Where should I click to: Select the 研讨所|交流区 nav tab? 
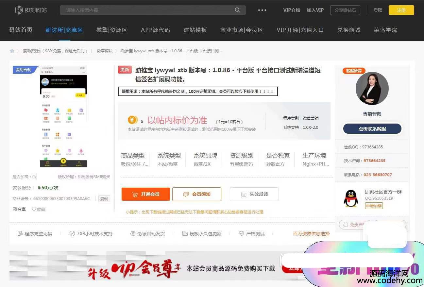[x=64, y=30]
